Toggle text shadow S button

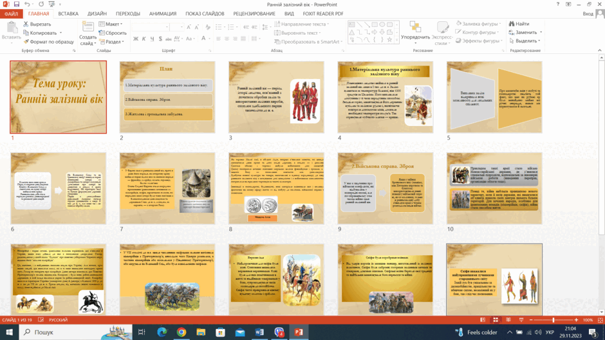point(160,39)
